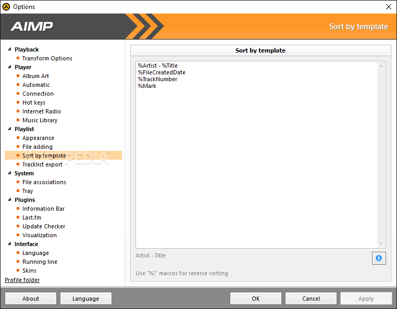Go to Hot keys settings
397x309 pixels.
34,102
